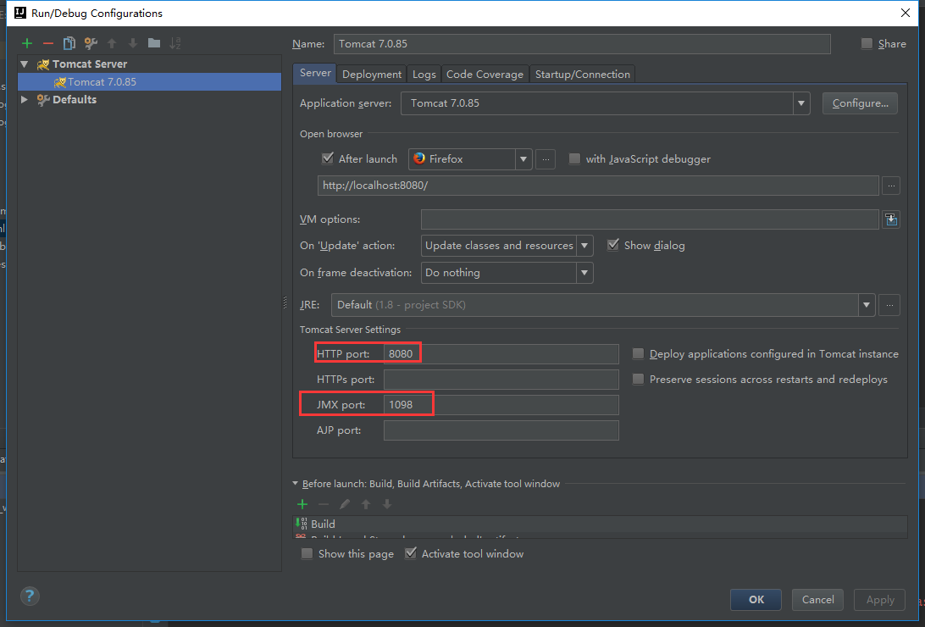Image resolution: width=925 pixels, height=627 pixels.
Task: Check Show this page
Action: point(307,554)
